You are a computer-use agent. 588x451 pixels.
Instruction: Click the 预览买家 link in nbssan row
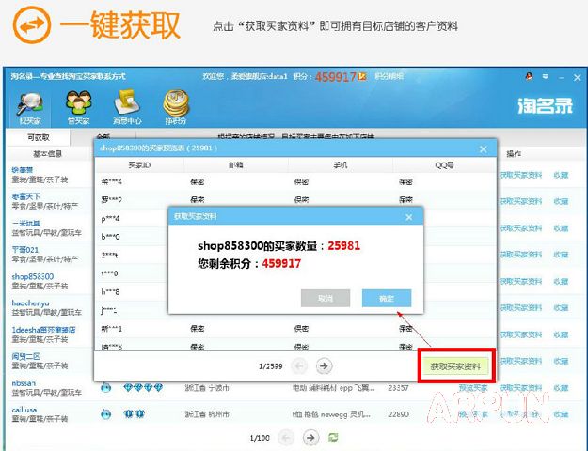tap(473, 388)
